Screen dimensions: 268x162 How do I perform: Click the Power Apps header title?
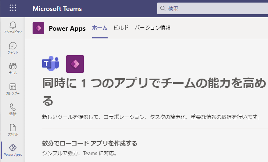[67, 28]
